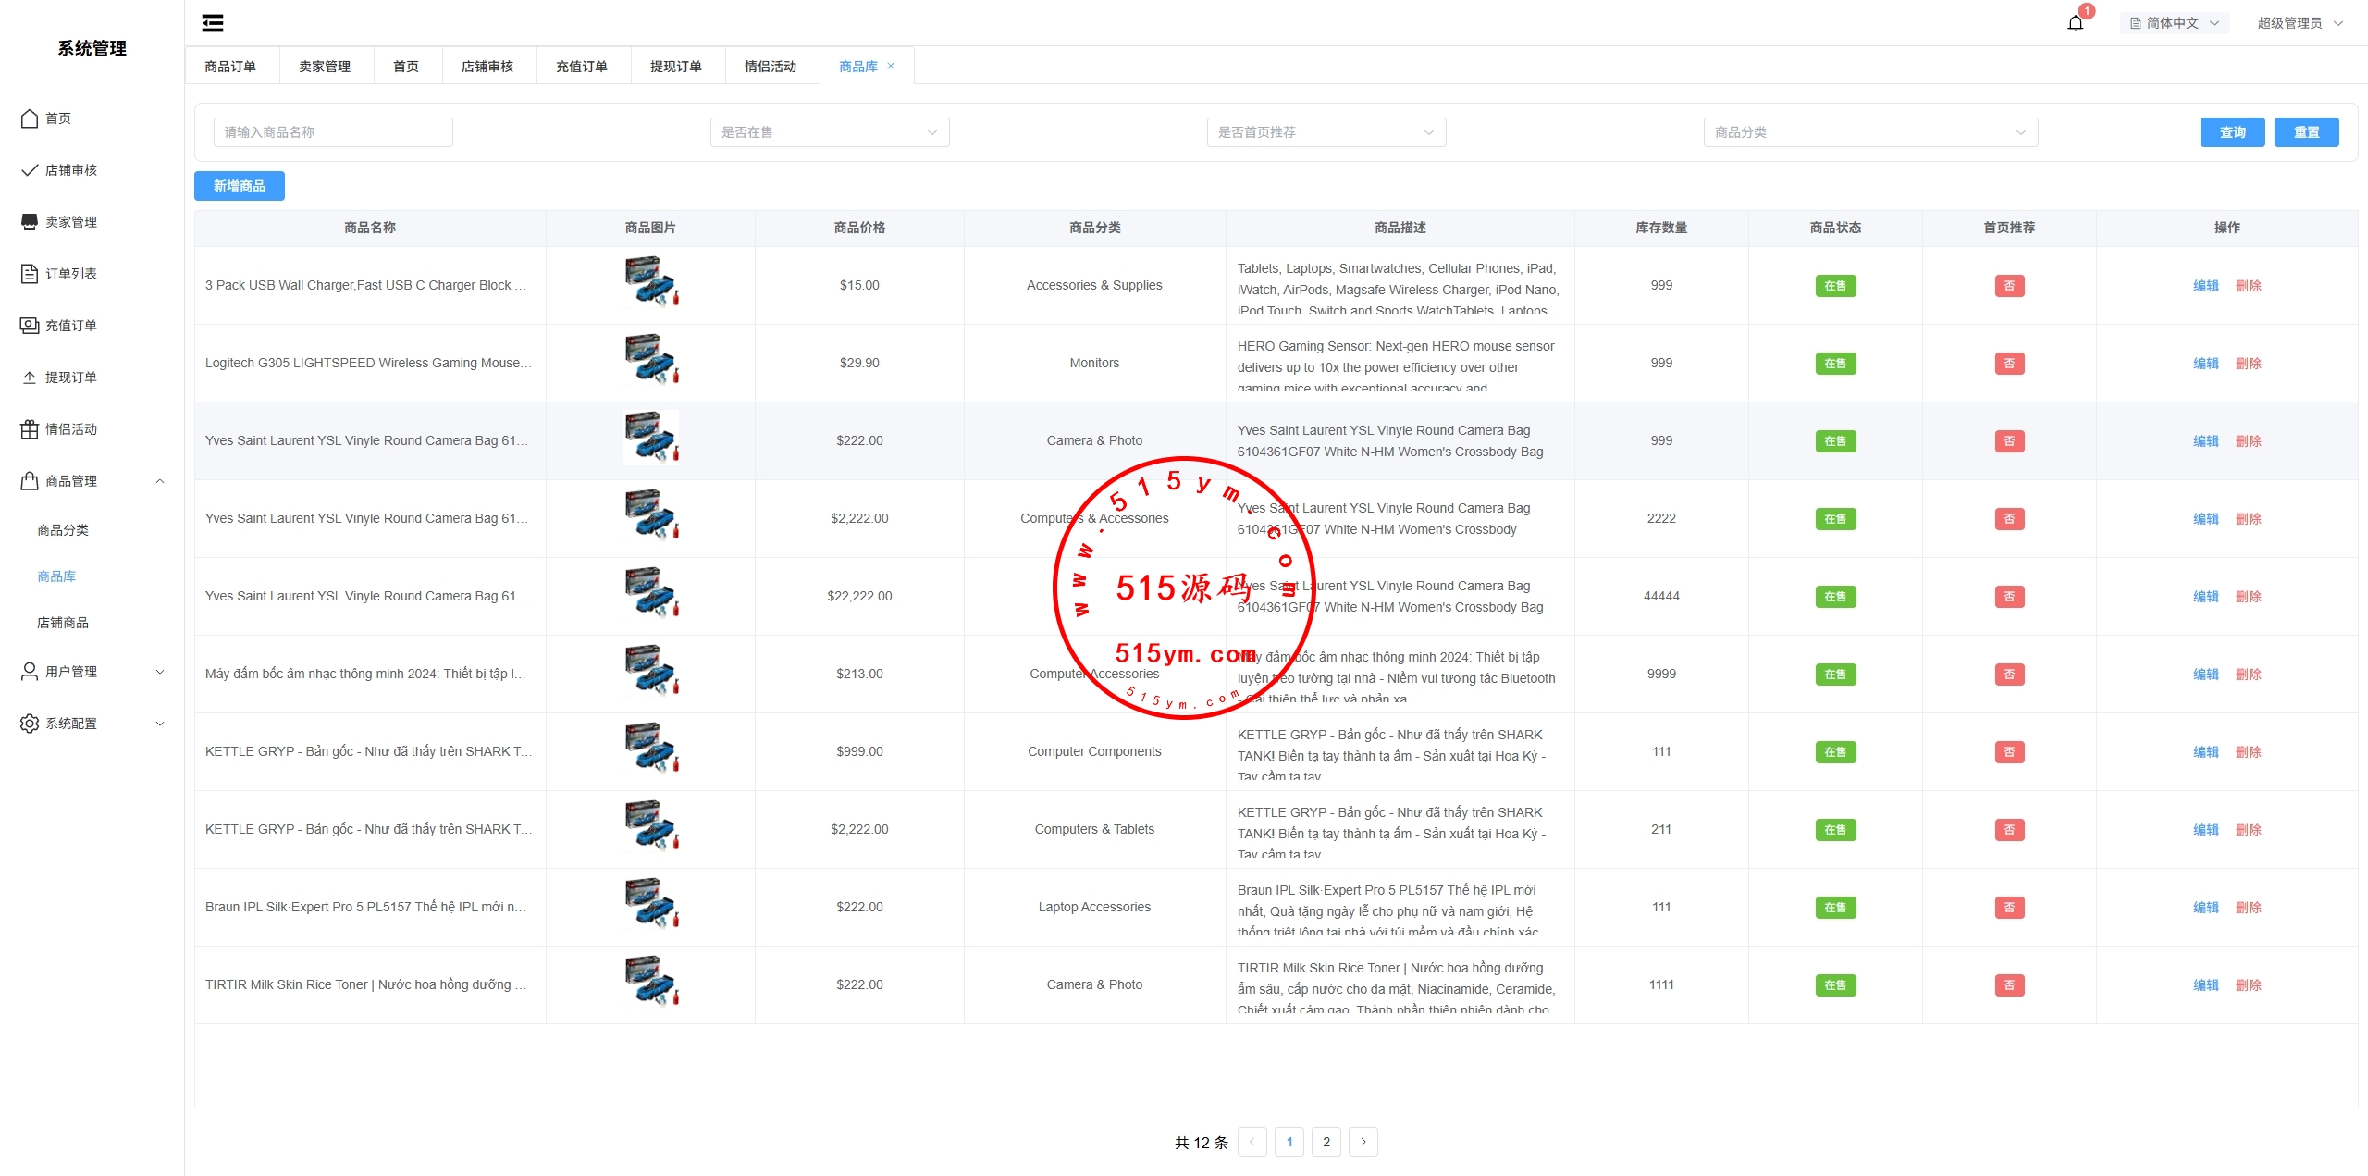2368x1176 pixels.
Task: Switch to the 店铺审核 tab
Action: pyautogui.click(x=487, y=67)
